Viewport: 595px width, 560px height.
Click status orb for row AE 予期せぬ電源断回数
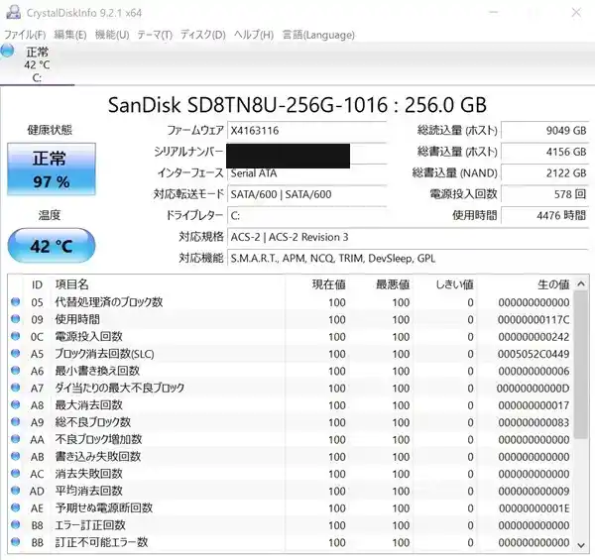tap(16, 507)
